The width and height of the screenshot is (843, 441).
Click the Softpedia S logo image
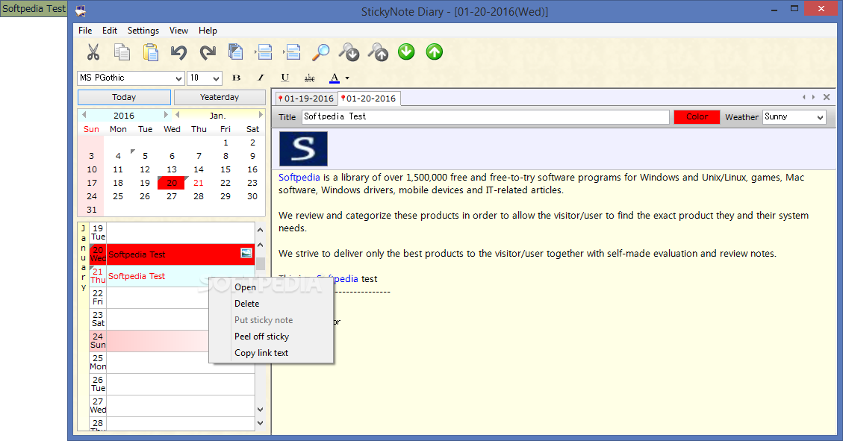click(x=303, y=148)
